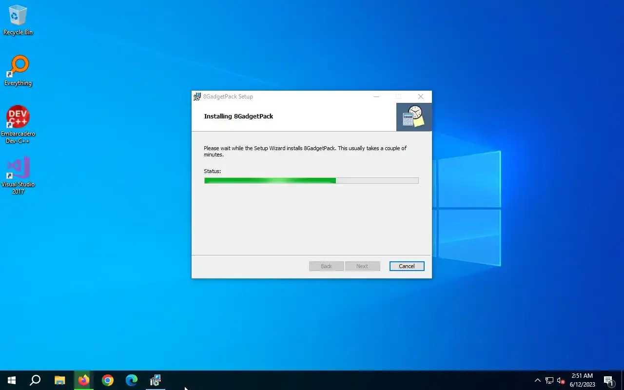The height and width of the screenshot is (390, 624).
Task: Launch Microsoft Edge from the taskbar
Action: pyautogui.click(x=132, y=380)
